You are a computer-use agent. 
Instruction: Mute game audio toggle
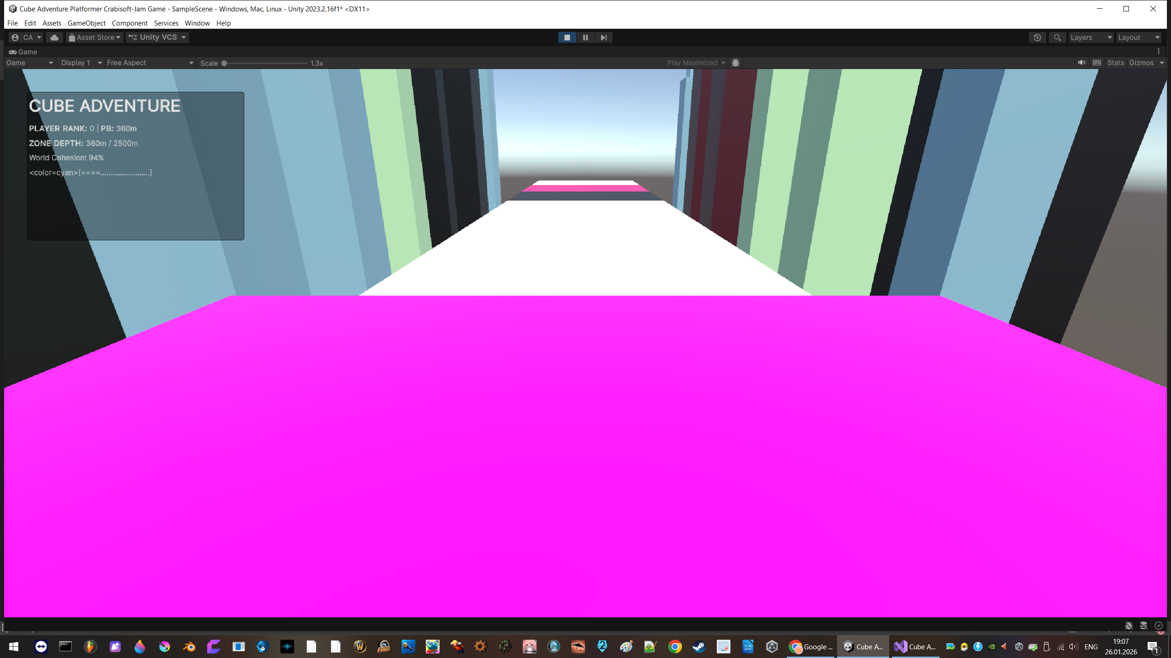tap(1081, 63)
